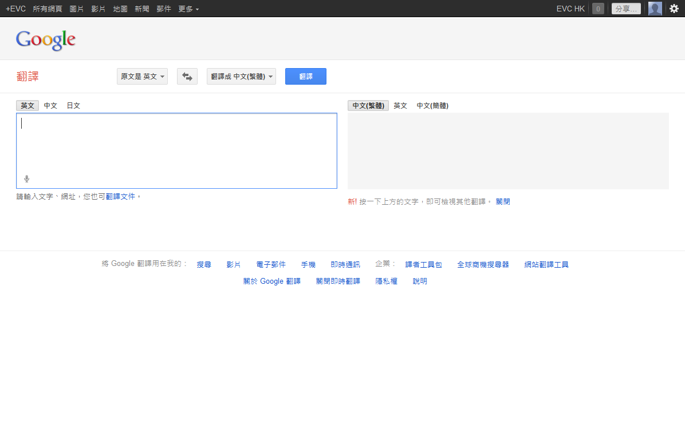The height and width of the screenshot is (425, 685).
Task: Click the 網站翻譯工具 footer link
Action: 546,264
